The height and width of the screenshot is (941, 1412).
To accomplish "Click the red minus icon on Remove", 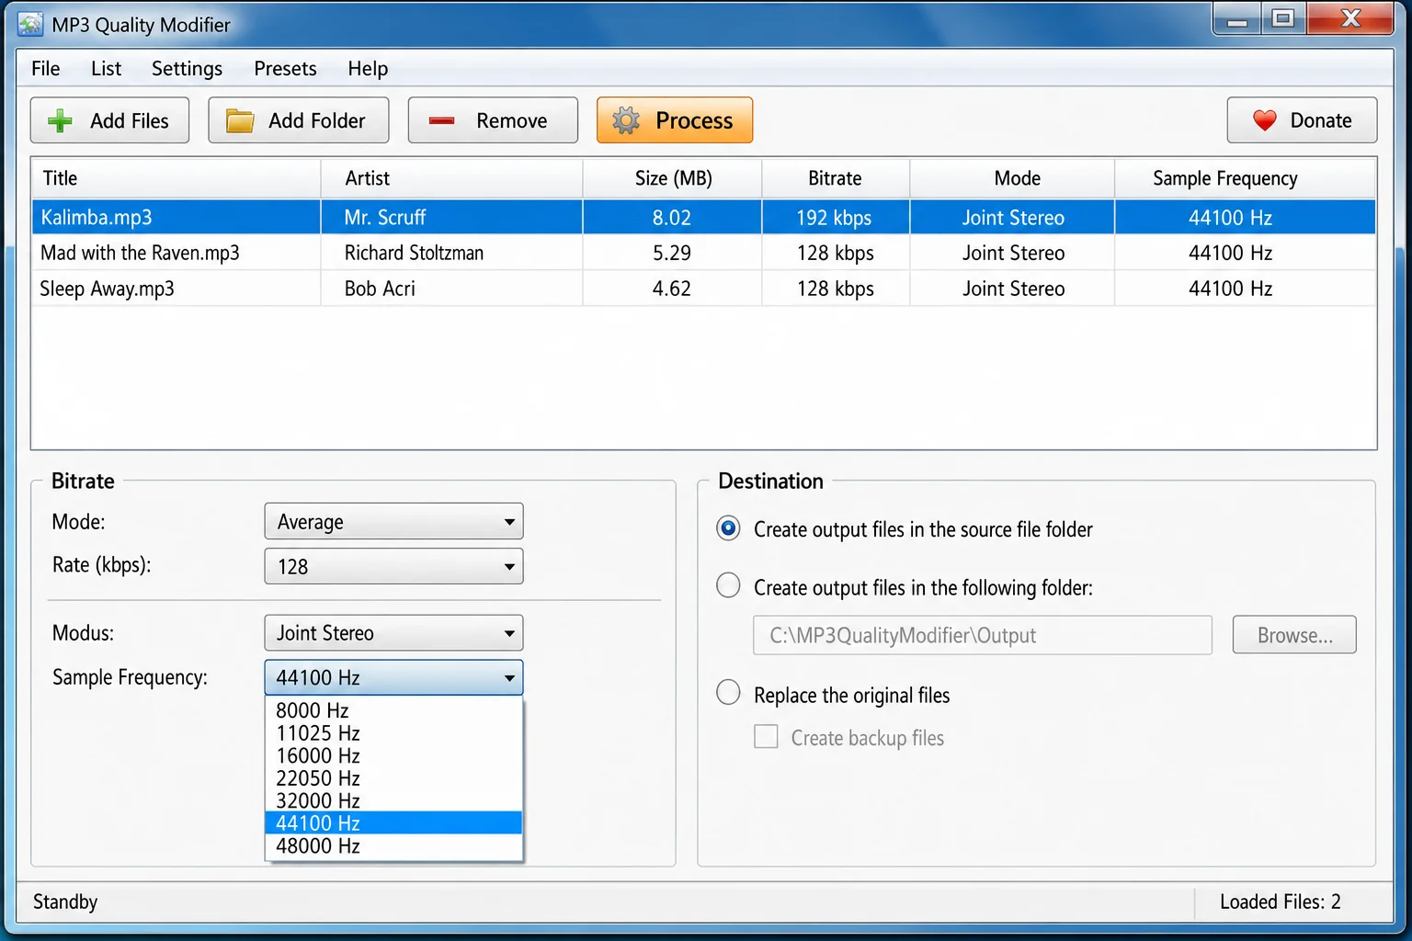I will (441, 120).
